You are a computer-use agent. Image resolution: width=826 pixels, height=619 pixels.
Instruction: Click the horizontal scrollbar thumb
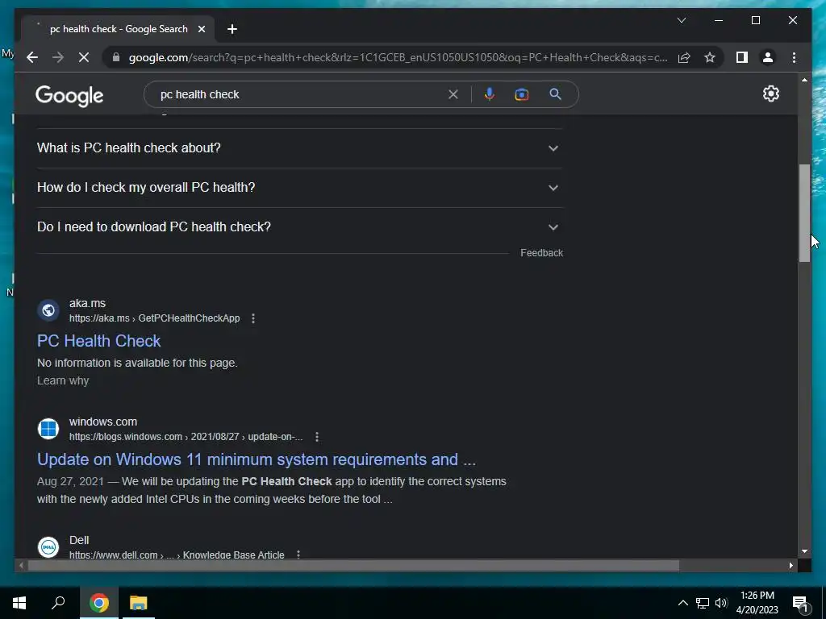353,566
